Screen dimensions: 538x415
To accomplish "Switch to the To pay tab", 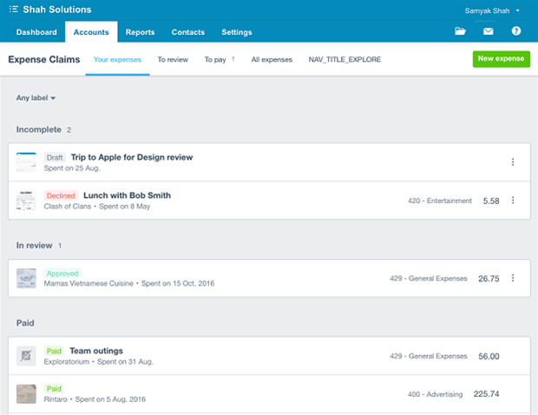I will (x=220, y=59).
